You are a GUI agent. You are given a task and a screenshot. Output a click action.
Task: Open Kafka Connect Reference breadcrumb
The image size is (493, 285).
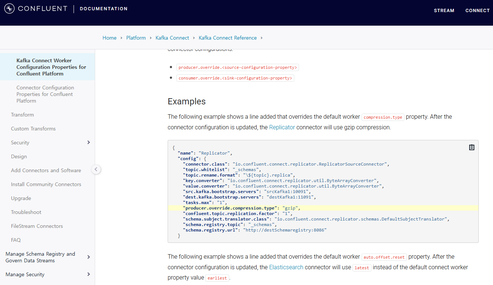click(228, 38)
